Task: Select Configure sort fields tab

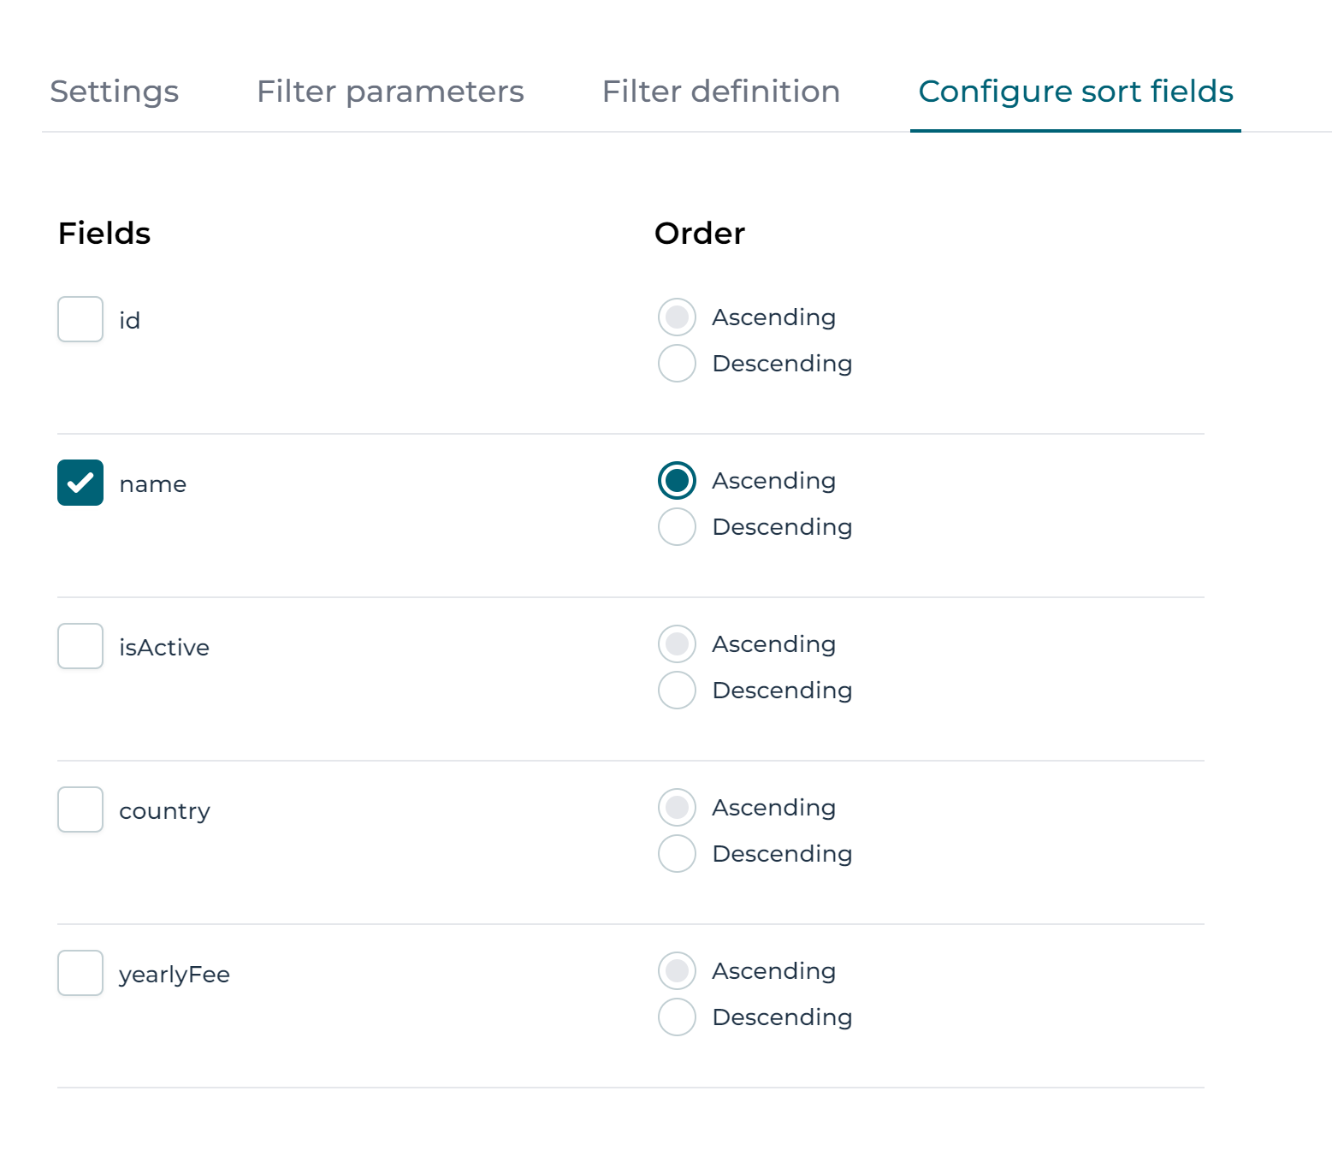Action: (1075, 92)
